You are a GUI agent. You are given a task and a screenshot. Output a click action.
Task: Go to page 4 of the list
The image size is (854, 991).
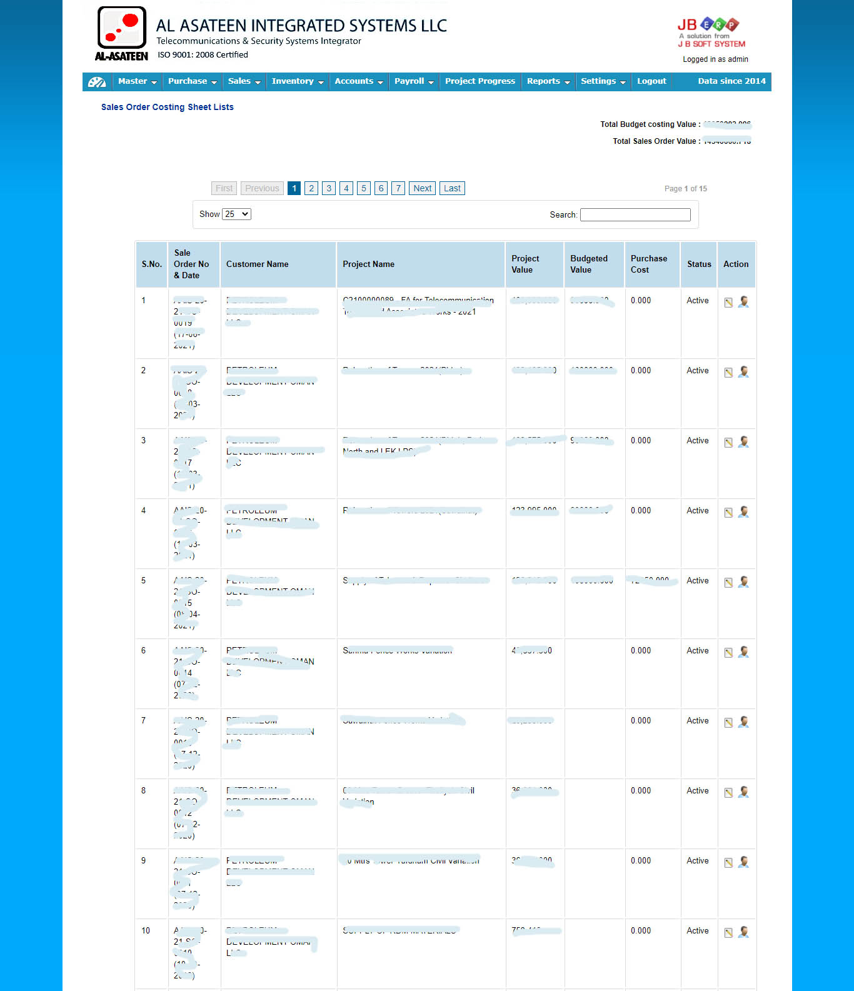tap(346, 188)
